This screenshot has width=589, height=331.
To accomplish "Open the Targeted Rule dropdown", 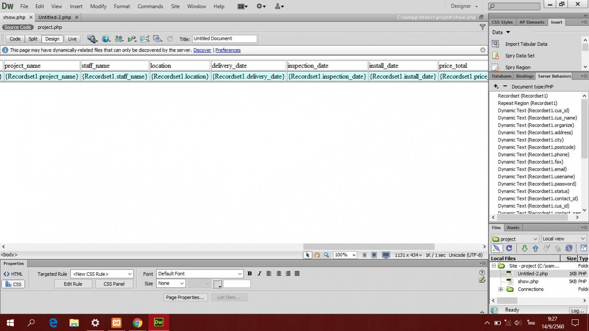I will tap(102, 274).
